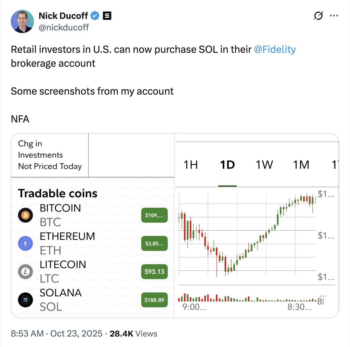Click Nick Ducoff's verified checkmark badge
This screenshot has height=347, width=350.
tap(94, 16)
